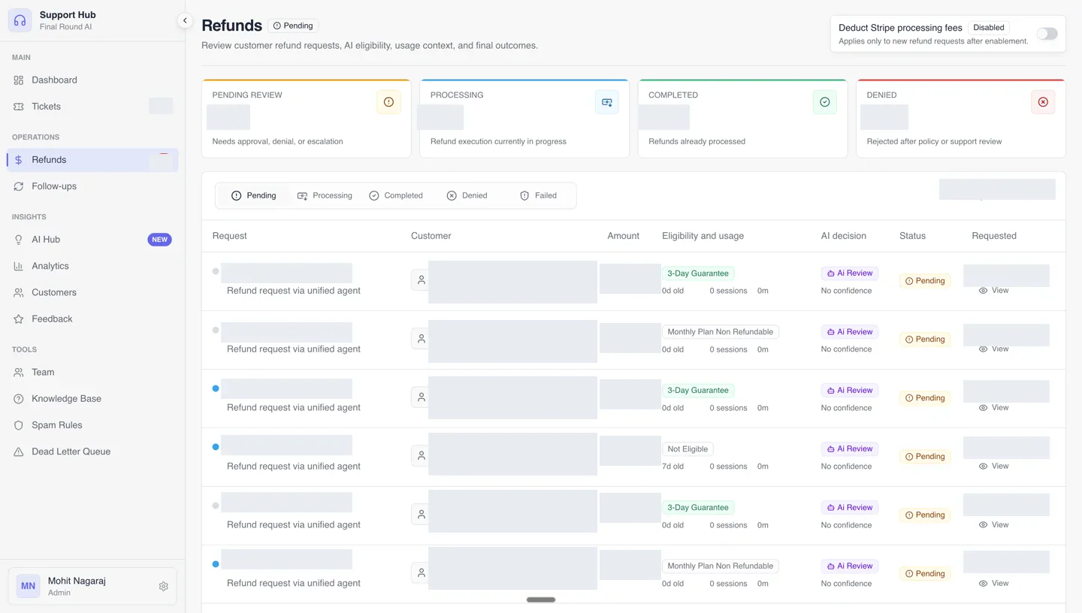Click the Pending badge next to Refunds title

[294, 26]
